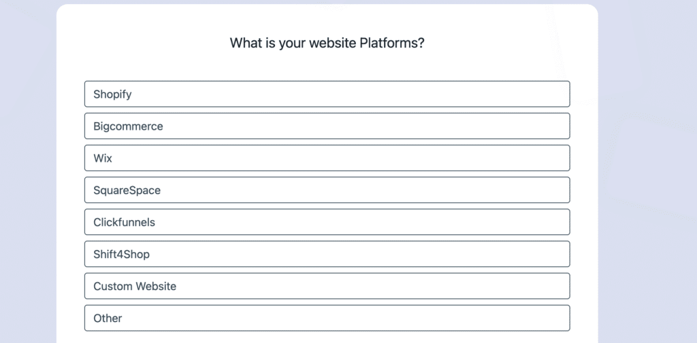Click the right end of the Other answer box
The width and height of the screenshot is (697, 343).
coord(555,318)
